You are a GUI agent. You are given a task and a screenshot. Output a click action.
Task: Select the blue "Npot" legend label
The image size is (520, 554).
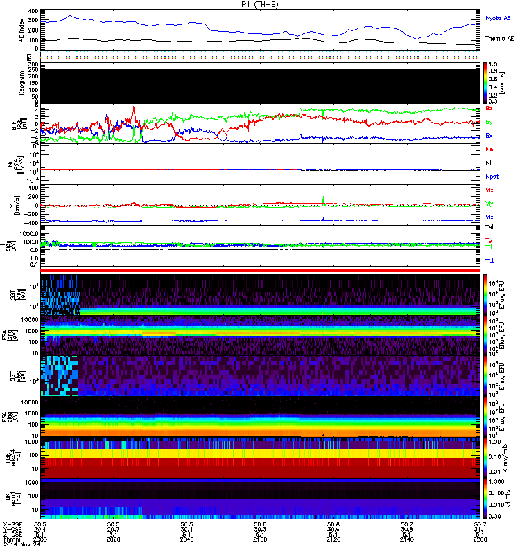pyautogui.click(x=492, y=177)
